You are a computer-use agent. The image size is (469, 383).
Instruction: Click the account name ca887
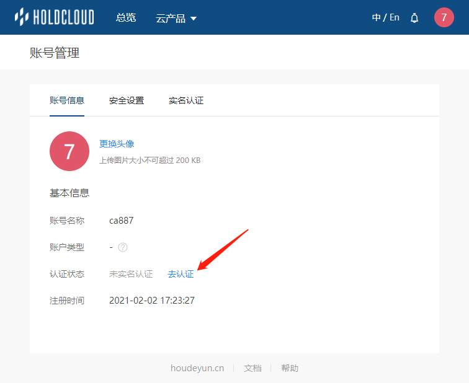click(121, 221)
